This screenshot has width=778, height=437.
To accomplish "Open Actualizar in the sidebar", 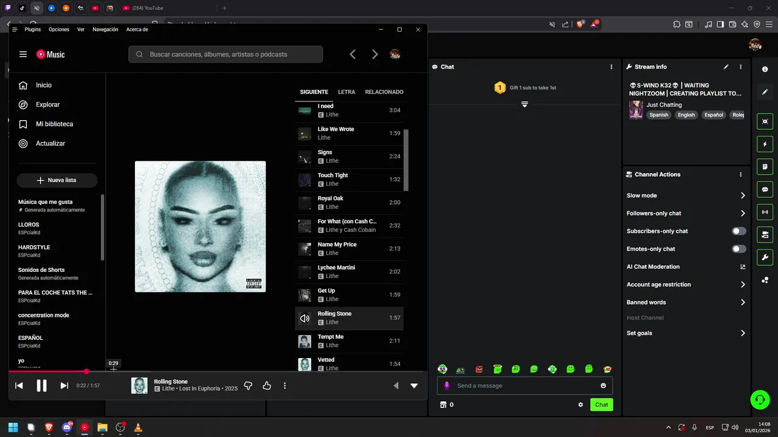I will click(x=50, y=143).
